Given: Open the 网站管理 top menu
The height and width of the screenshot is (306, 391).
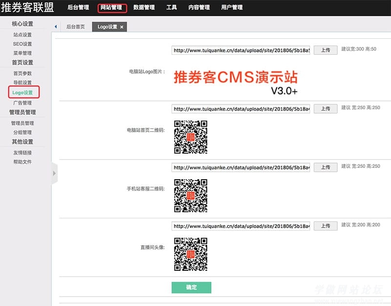Looking at the screenshot, I should (x=111, y=7).
